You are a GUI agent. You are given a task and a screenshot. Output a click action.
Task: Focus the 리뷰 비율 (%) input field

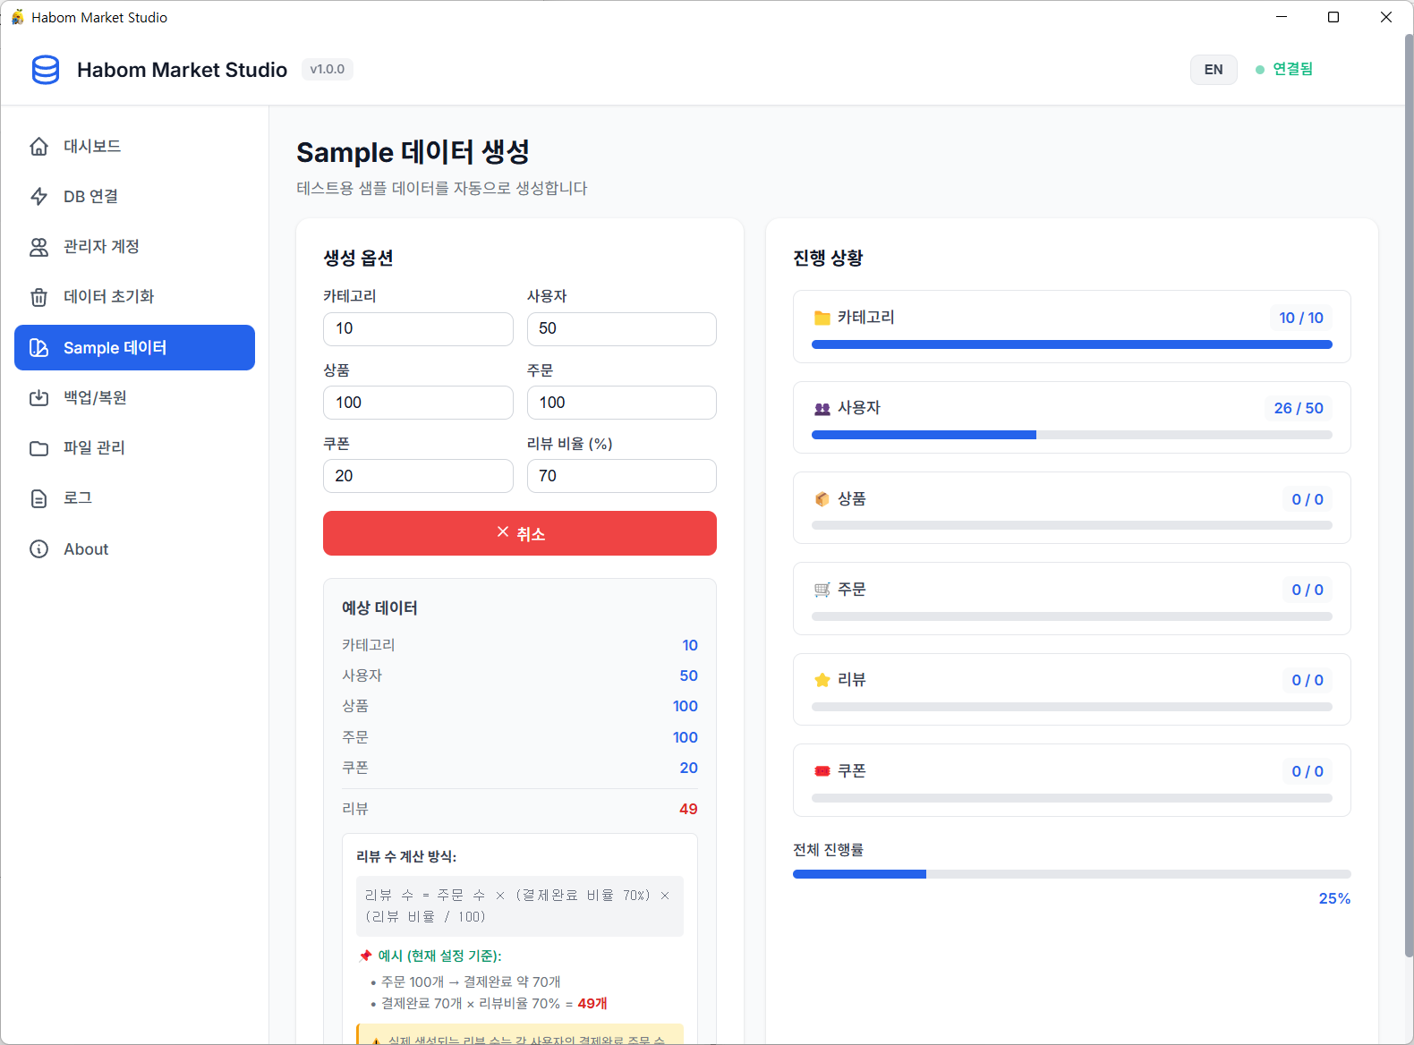coord(621,476)
